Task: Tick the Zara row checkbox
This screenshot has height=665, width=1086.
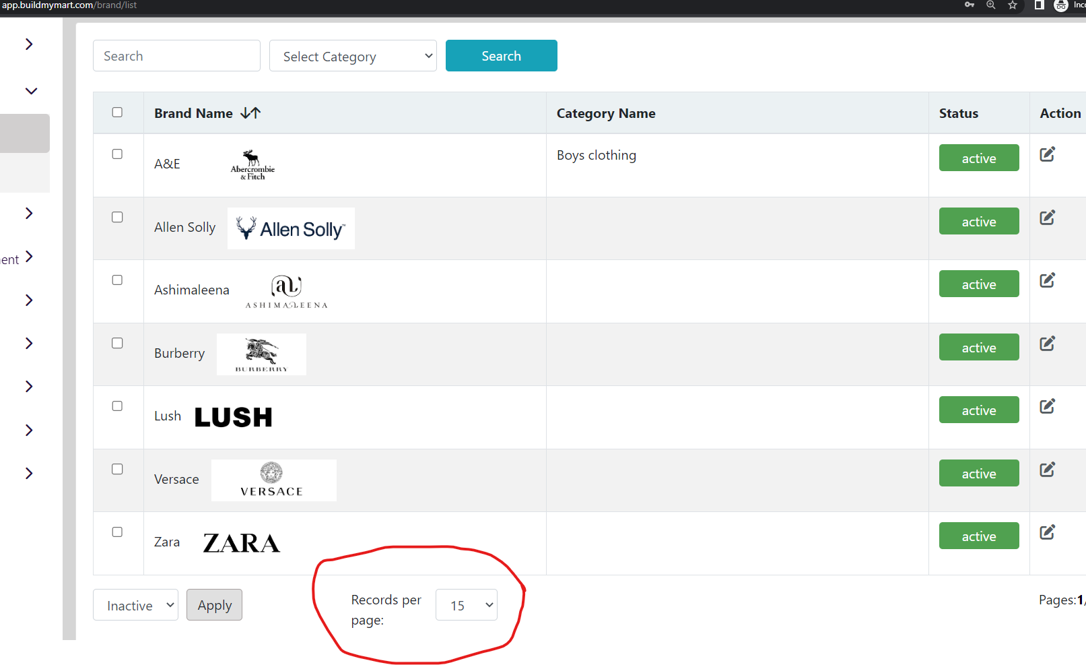Action: [117, 532]
